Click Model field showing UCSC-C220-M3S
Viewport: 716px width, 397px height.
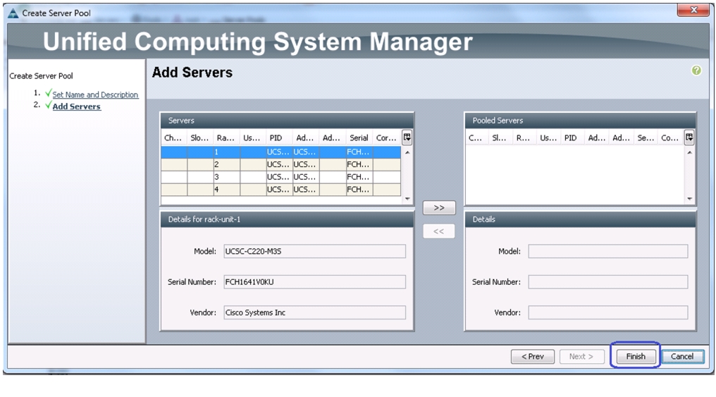(314, 251)
